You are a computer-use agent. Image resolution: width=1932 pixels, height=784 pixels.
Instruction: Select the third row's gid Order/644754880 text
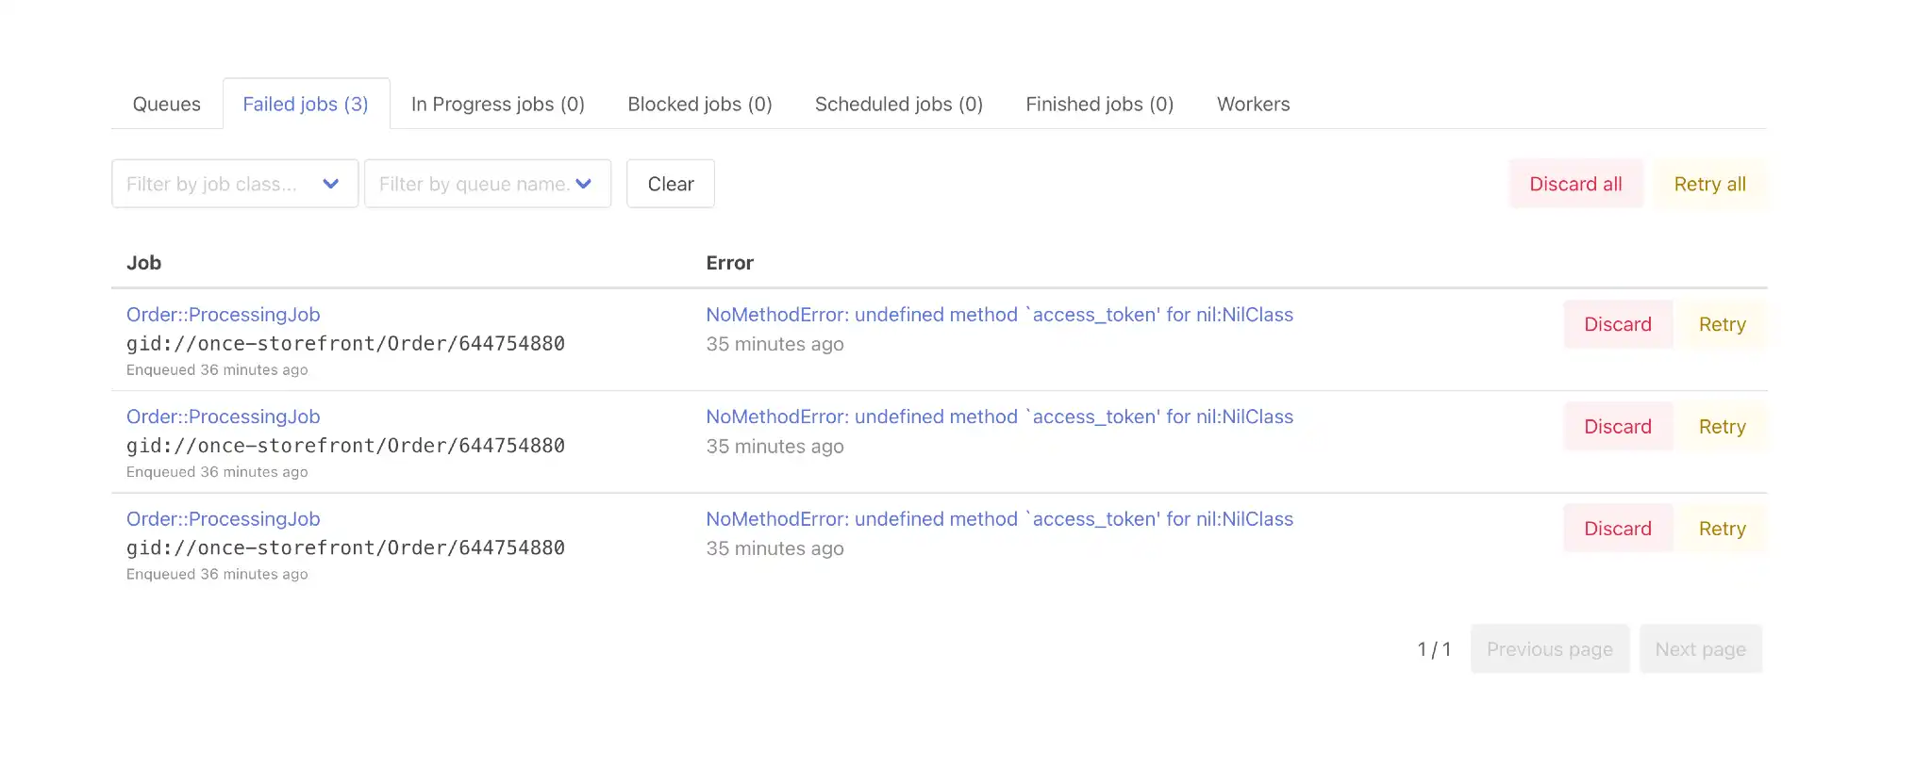click(x=346, y=548)
